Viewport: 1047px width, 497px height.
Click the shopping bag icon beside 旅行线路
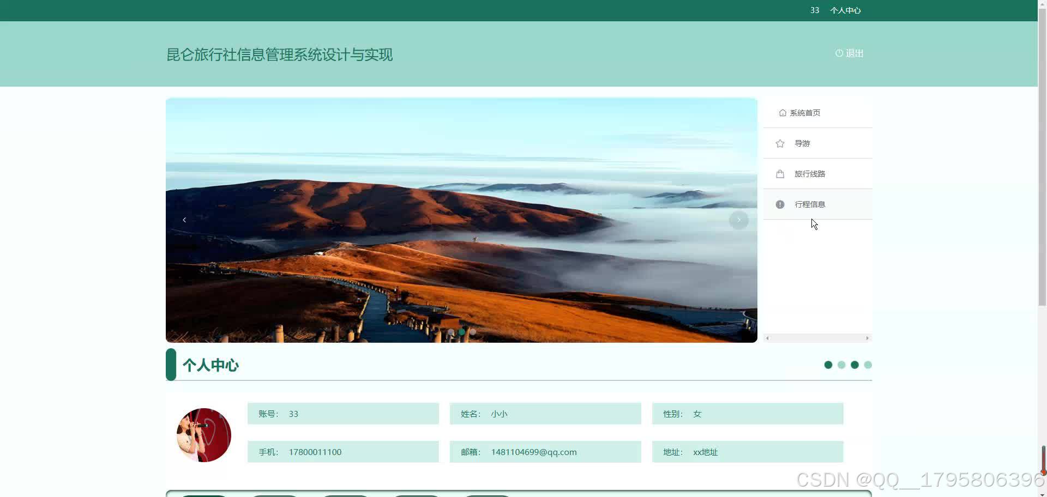click(x=780, y=174)
